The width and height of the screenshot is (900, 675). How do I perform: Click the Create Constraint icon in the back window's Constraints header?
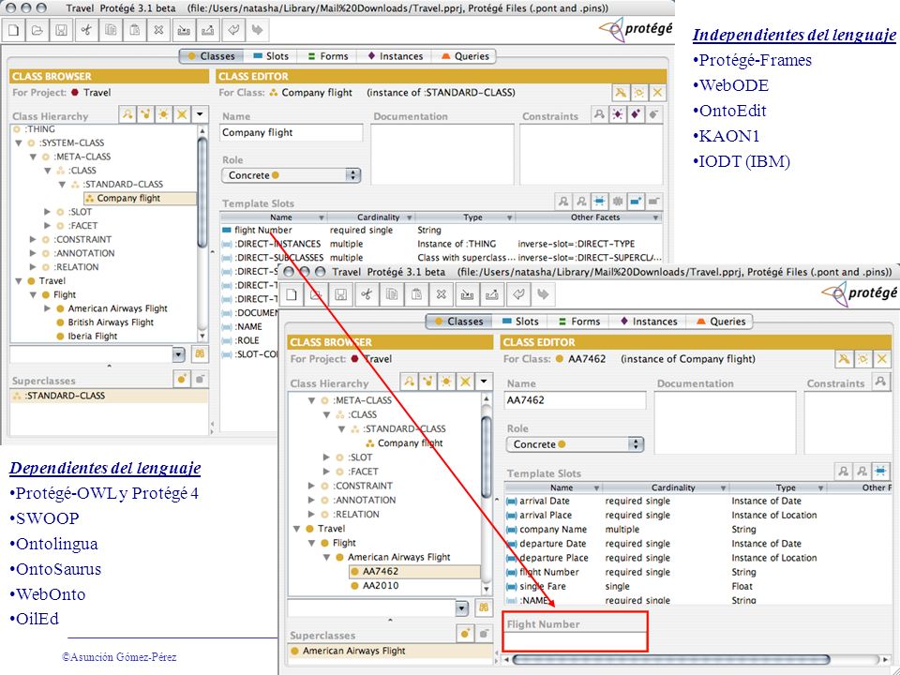[617, 114]
